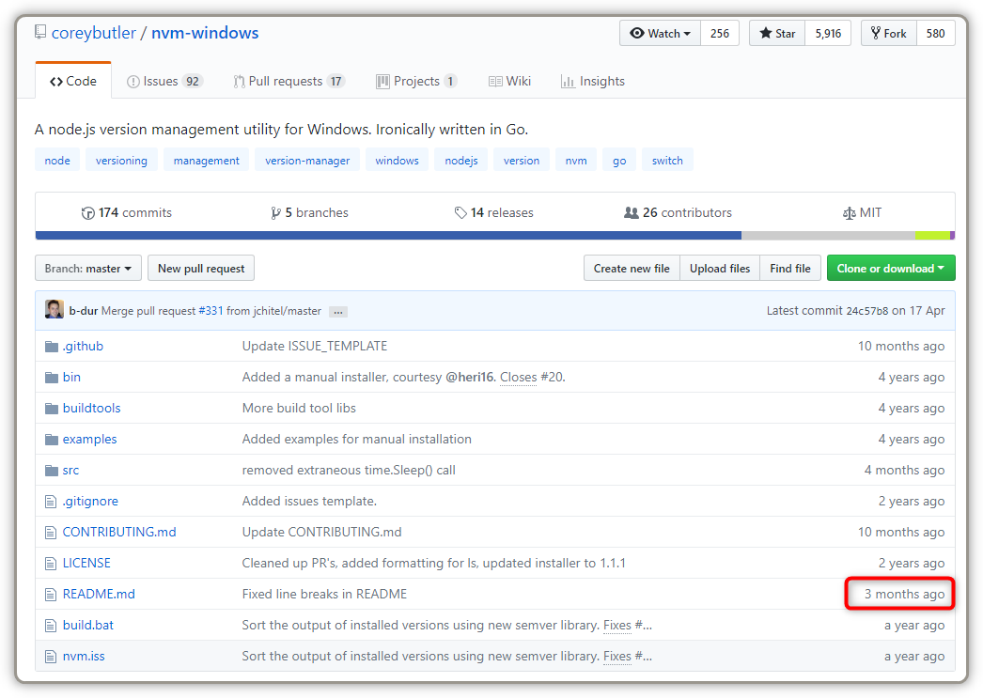Click New pull request button
The width and height of the screenshot is (983, 698).
201,268
